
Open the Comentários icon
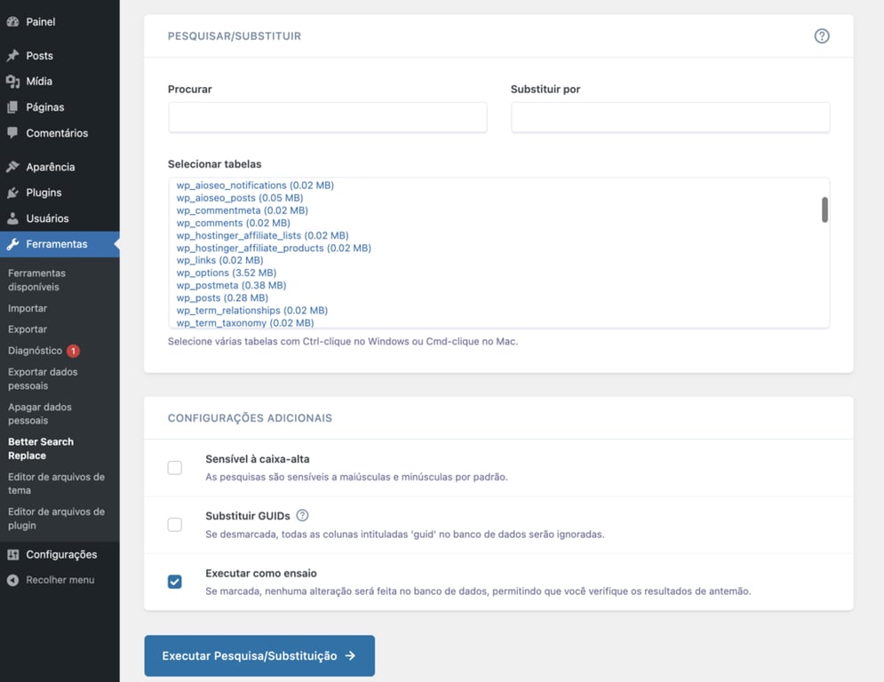(12, 132)
